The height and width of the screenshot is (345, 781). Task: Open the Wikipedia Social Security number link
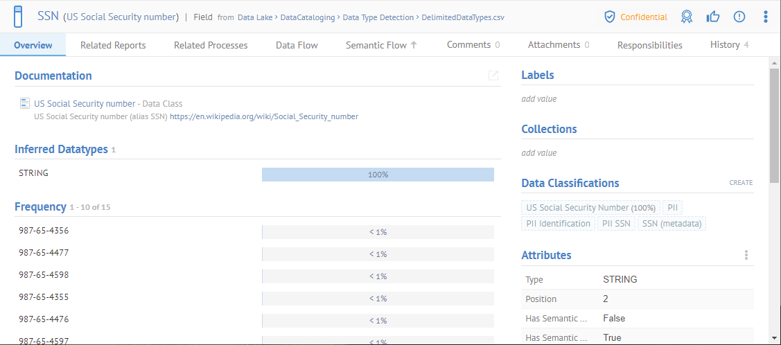pyautogui.click(x=264, y=116)
